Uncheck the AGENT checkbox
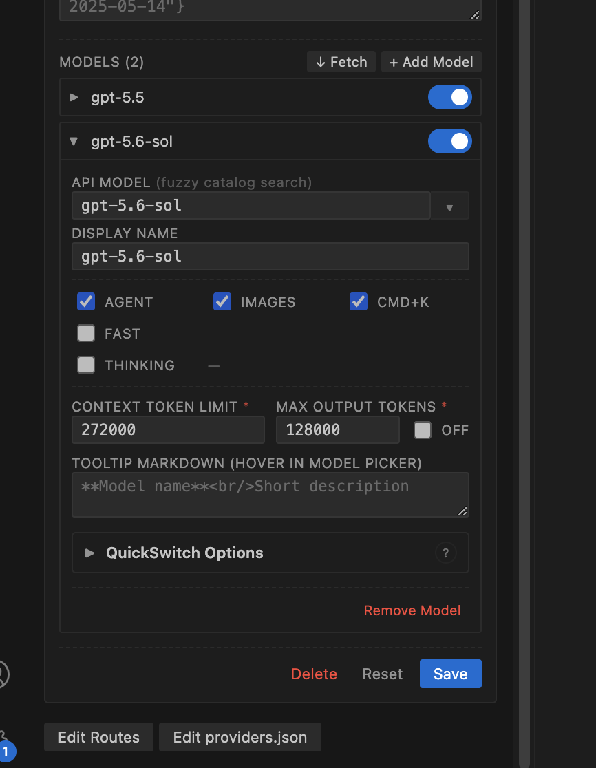This screenshot has height=768, width=596. [x=86, y=301]
